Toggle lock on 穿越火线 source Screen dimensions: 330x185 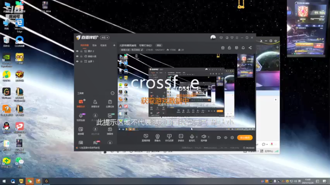(x=81, y=56)
